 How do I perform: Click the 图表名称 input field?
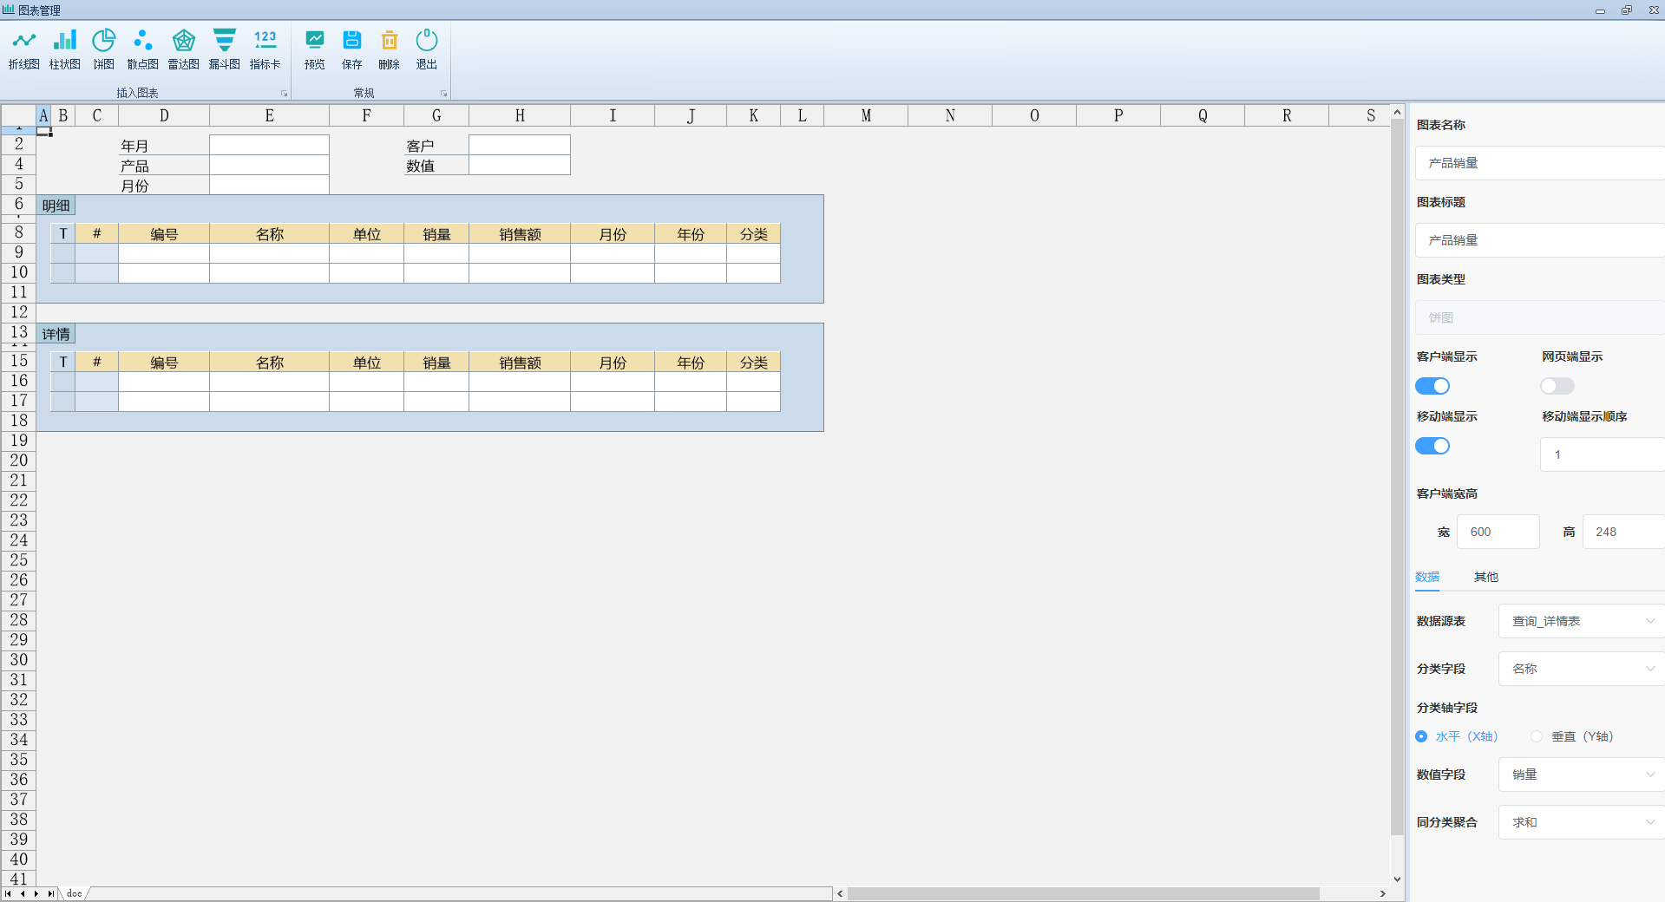(x=1539, y=163)
